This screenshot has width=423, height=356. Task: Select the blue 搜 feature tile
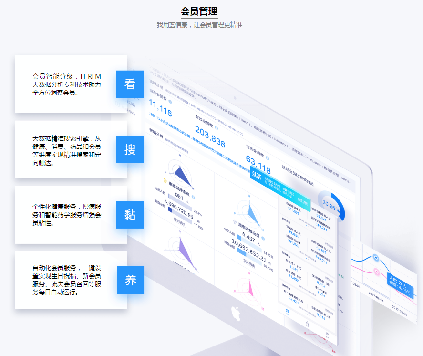tap(130, 149)
